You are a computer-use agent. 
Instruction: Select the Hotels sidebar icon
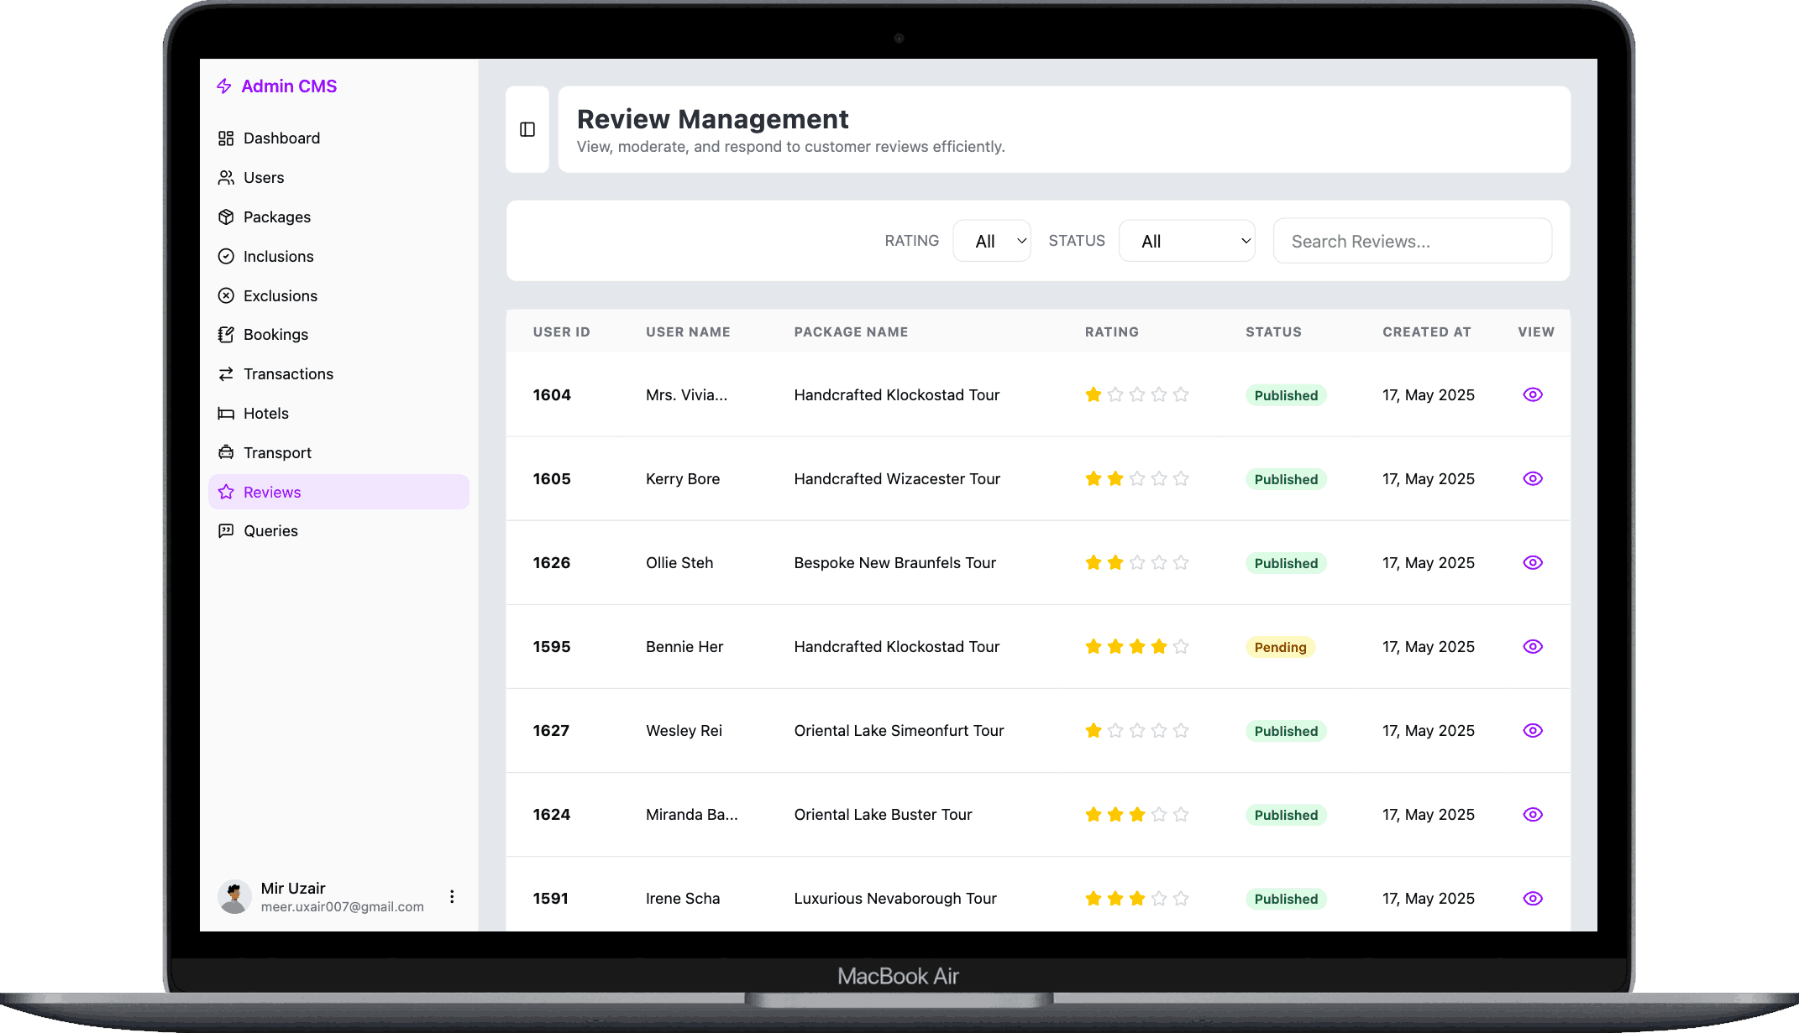(225, 413)
